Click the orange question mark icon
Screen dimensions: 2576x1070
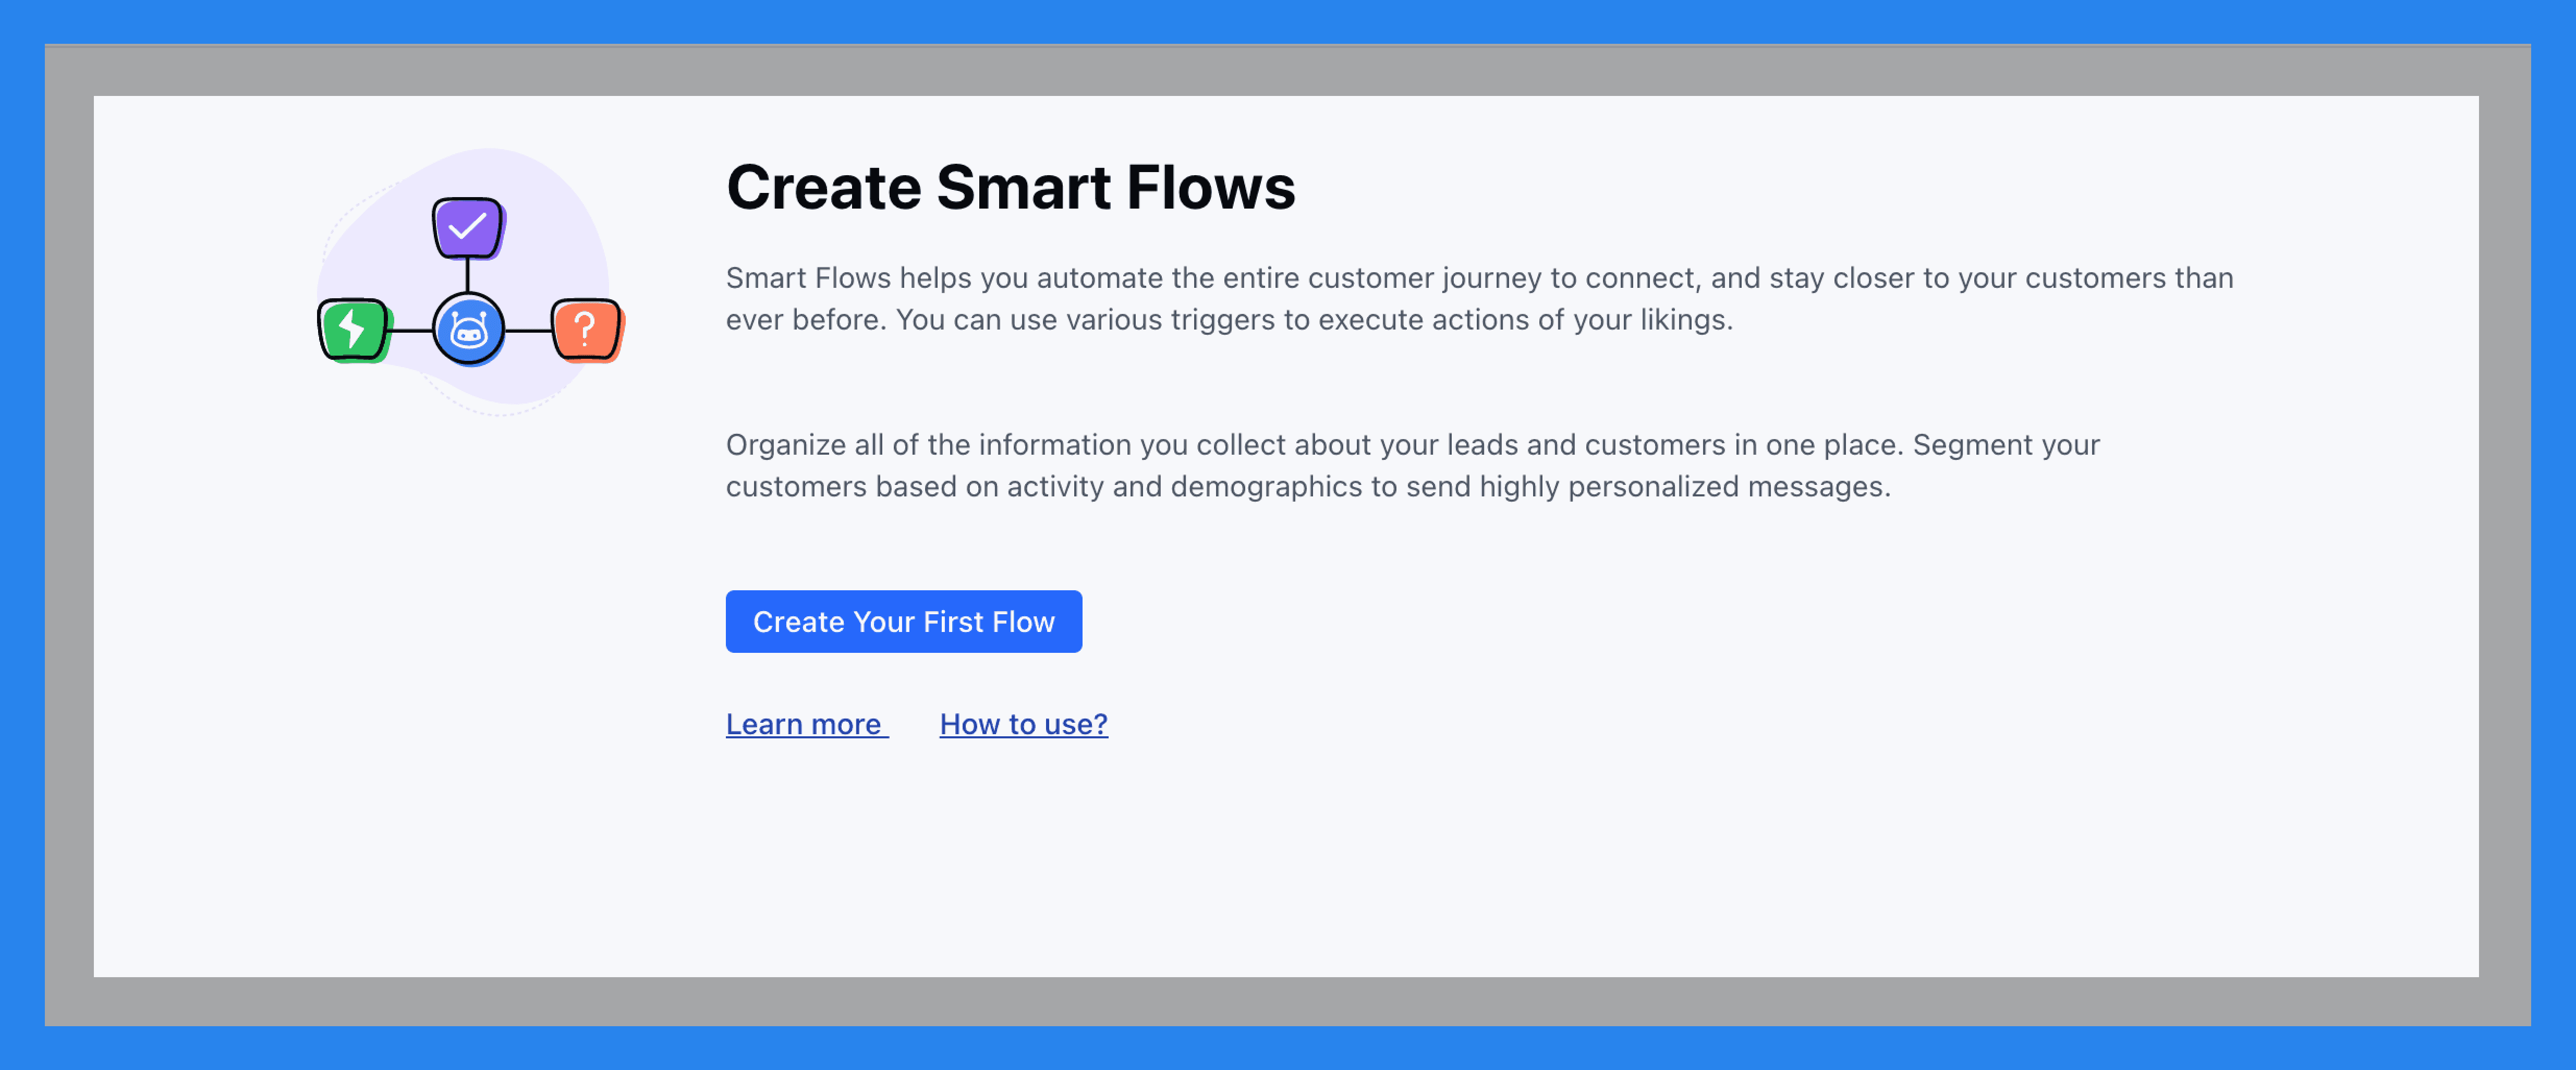(x=586, y=326)
